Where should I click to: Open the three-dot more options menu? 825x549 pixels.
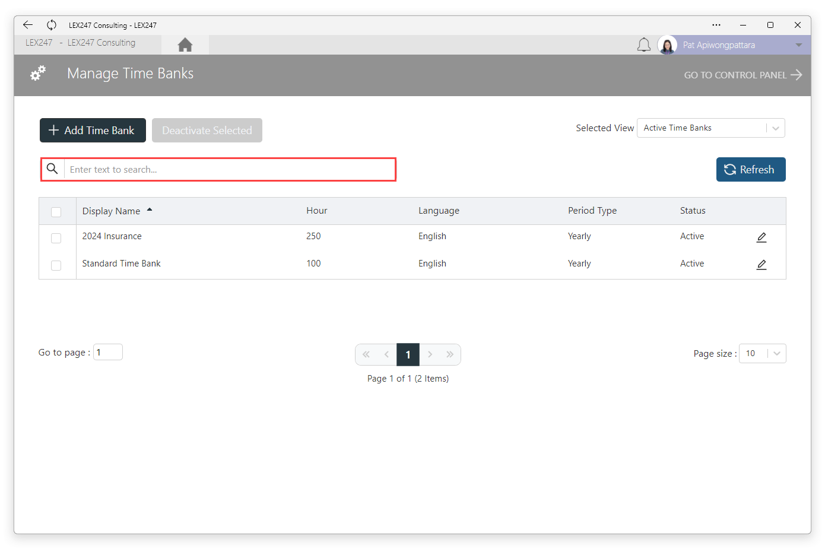point(716,25)
